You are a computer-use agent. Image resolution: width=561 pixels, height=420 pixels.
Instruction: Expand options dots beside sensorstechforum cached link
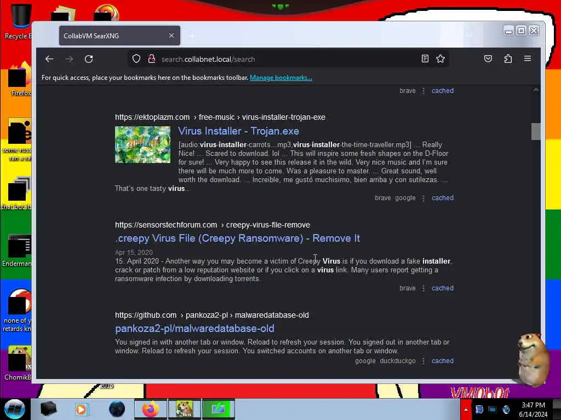pos(423,288)
